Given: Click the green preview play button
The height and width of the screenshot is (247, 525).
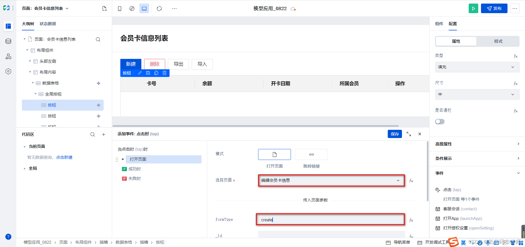Looking at the screenshot, I should 473,8.
